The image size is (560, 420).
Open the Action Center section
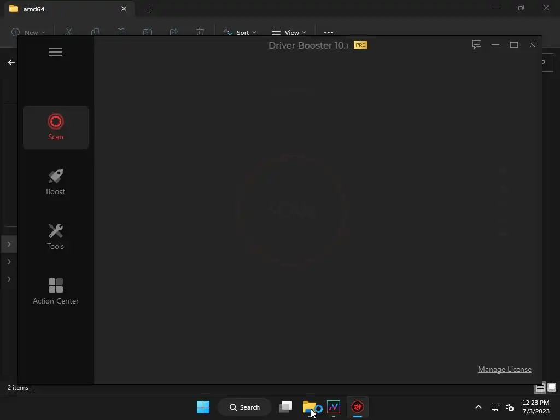(x=56, y=291)
